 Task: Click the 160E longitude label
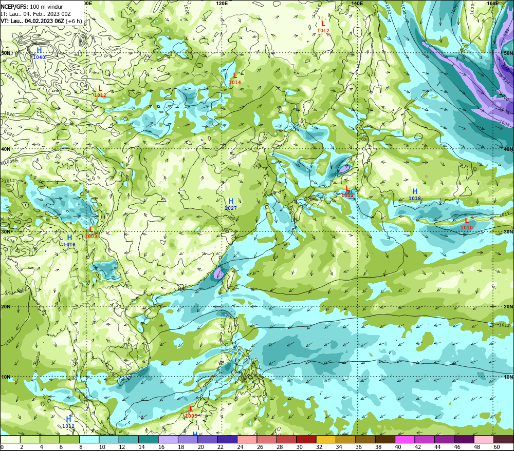point(493,3)
